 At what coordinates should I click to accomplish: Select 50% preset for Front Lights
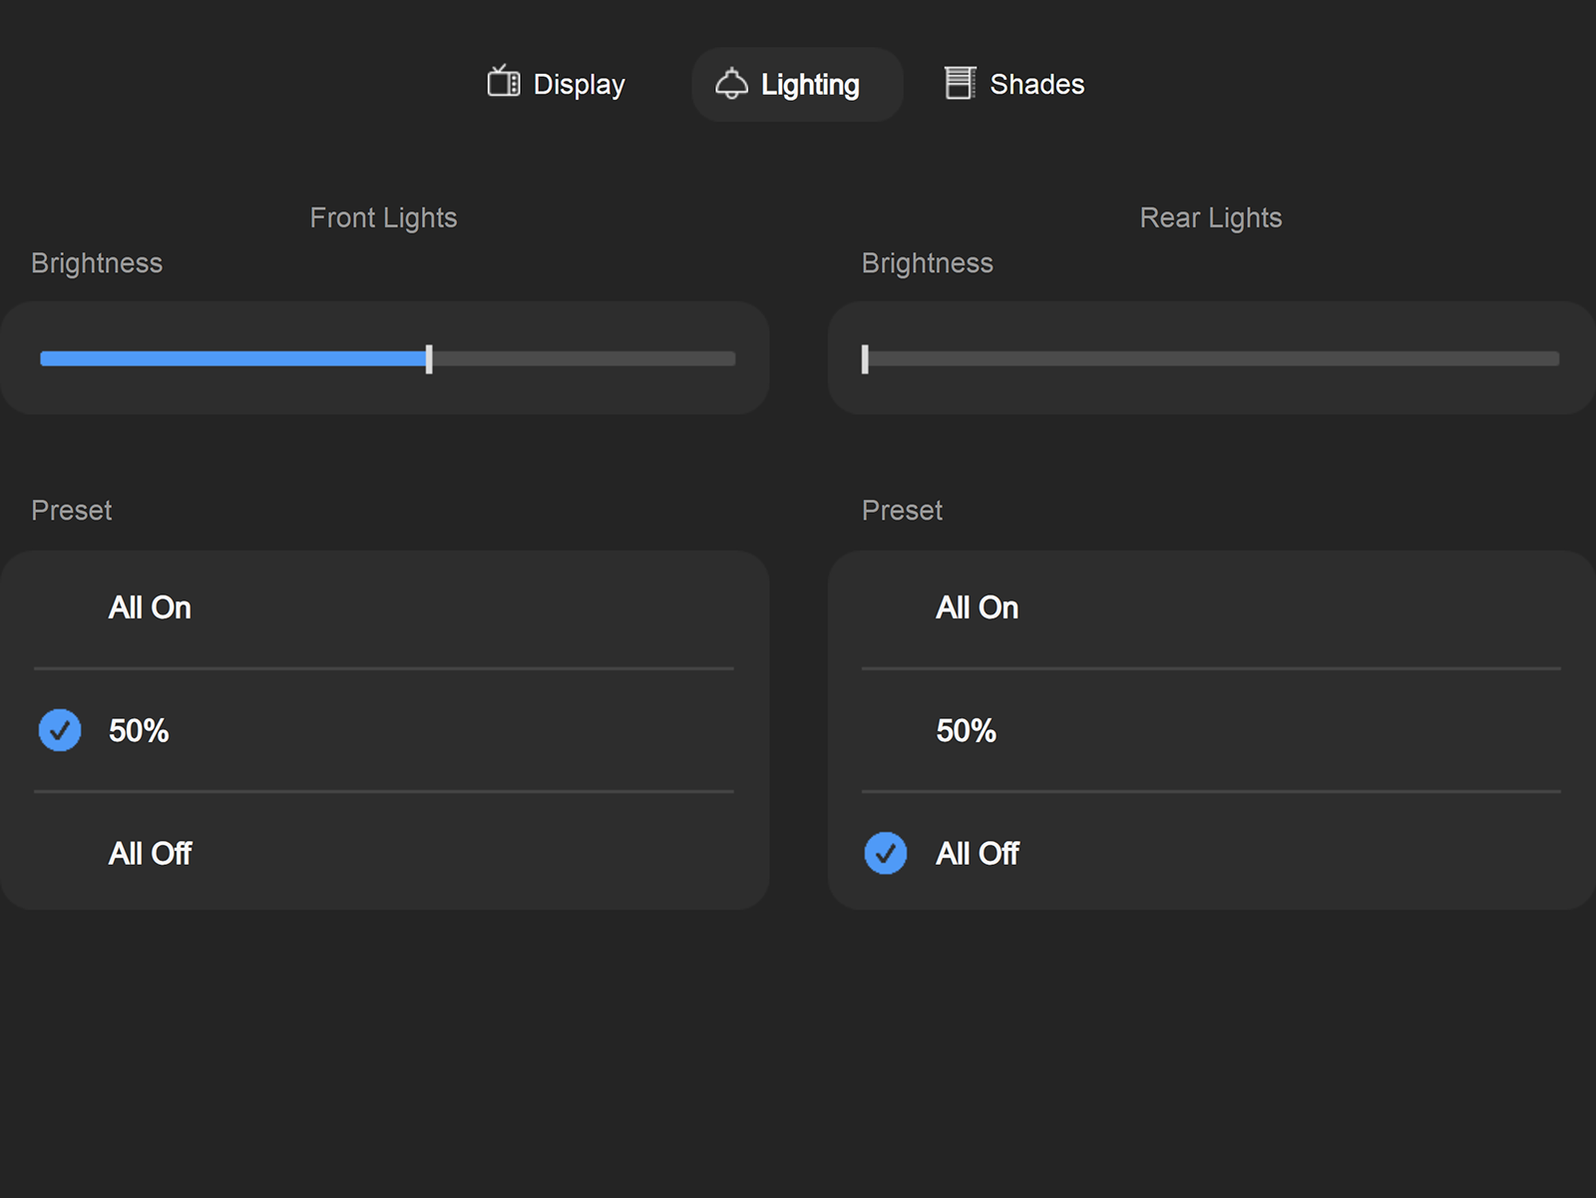(x=384, y=730)
